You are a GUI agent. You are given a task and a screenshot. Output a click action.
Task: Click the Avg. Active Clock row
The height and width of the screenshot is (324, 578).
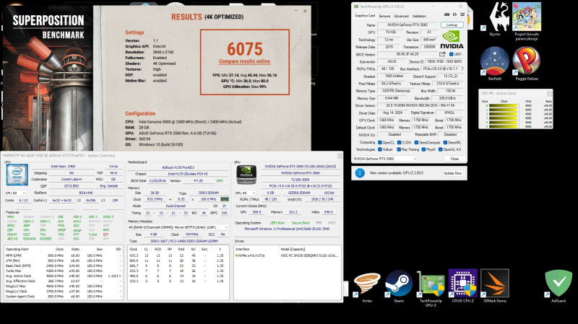tap(63, 276)
